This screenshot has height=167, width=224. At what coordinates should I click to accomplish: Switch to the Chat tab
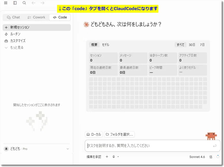pyautogui.click(x=13, y=17)
